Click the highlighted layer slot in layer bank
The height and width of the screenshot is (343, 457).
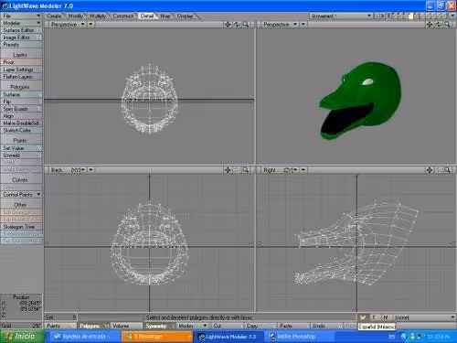click(x=411, y=16)
